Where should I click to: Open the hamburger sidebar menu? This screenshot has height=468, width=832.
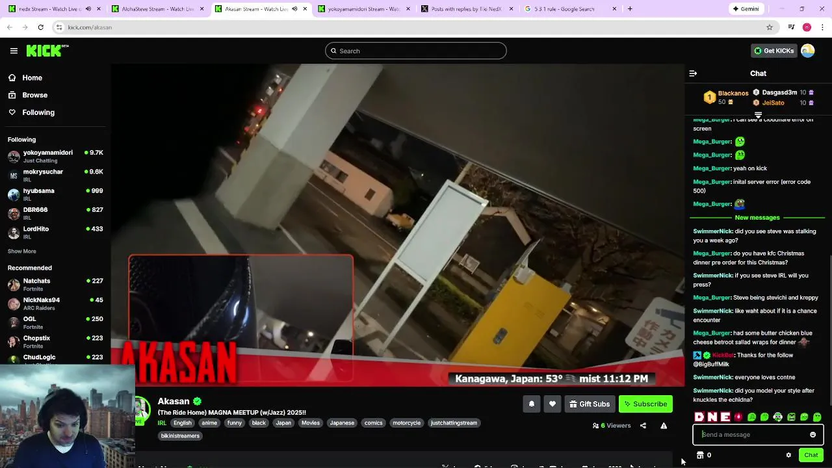tap(14, 51)
